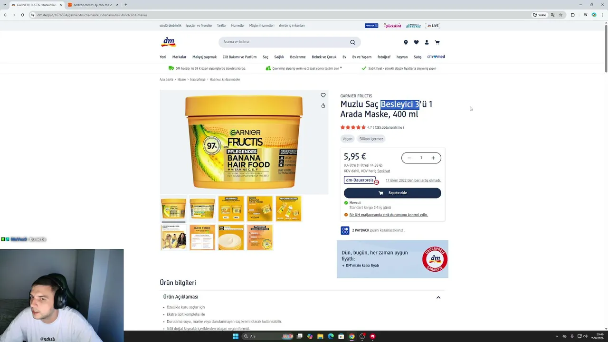Open Haarkur & Haarmaske breadcrumb
This screenshot has height=342, width=608.
[x=225, y=79]
